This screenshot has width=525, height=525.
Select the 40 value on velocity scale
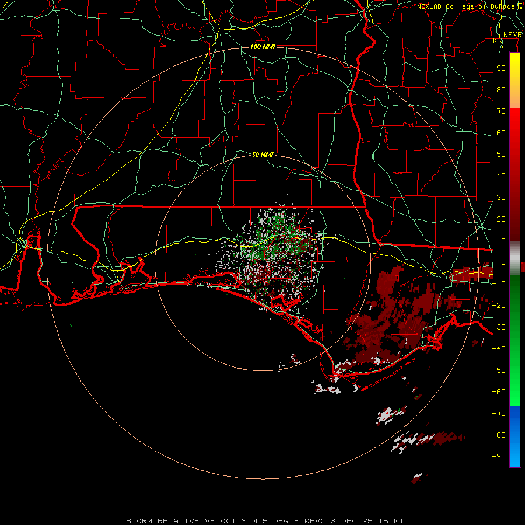tap(501, 176)
